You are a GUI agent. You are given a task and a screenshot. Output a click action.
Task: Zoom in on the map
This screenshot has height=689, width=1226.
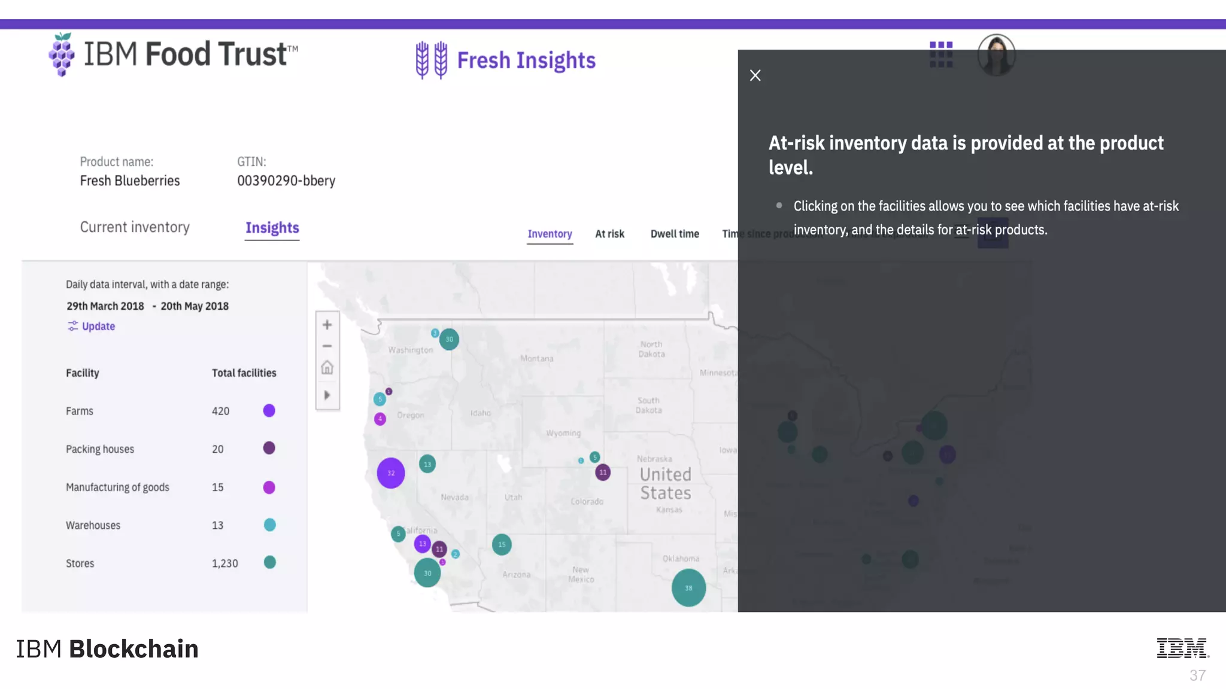[327, 325]
